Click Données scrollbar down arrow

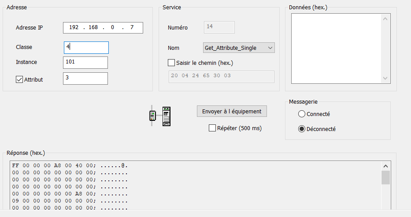[x=385, y=78]
